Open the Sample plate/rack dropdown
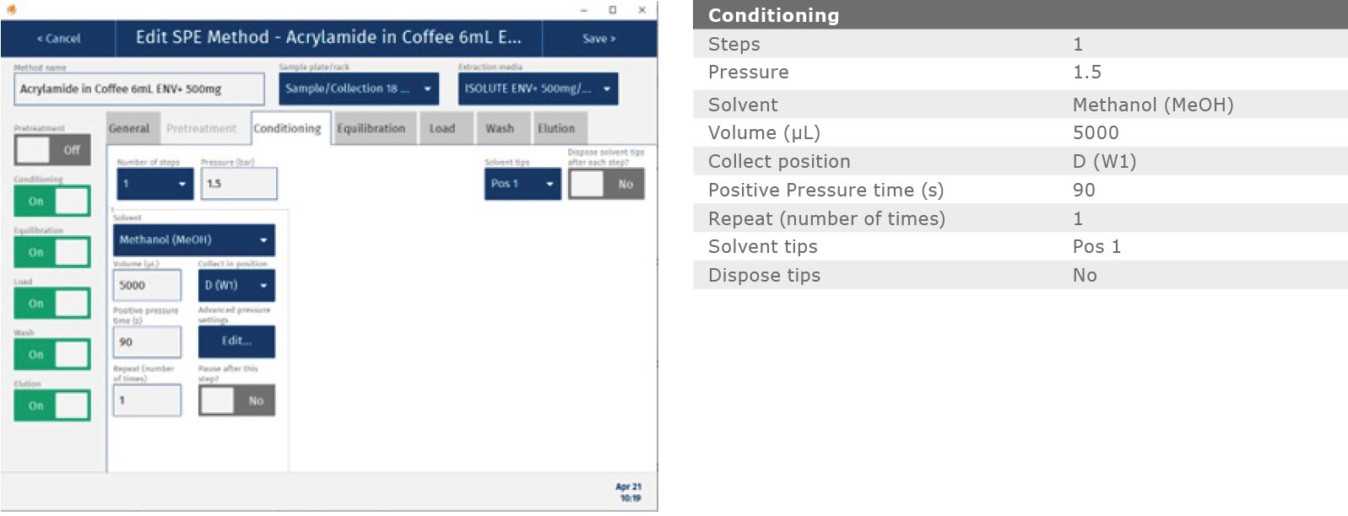1348x516 pixels. 359,89
